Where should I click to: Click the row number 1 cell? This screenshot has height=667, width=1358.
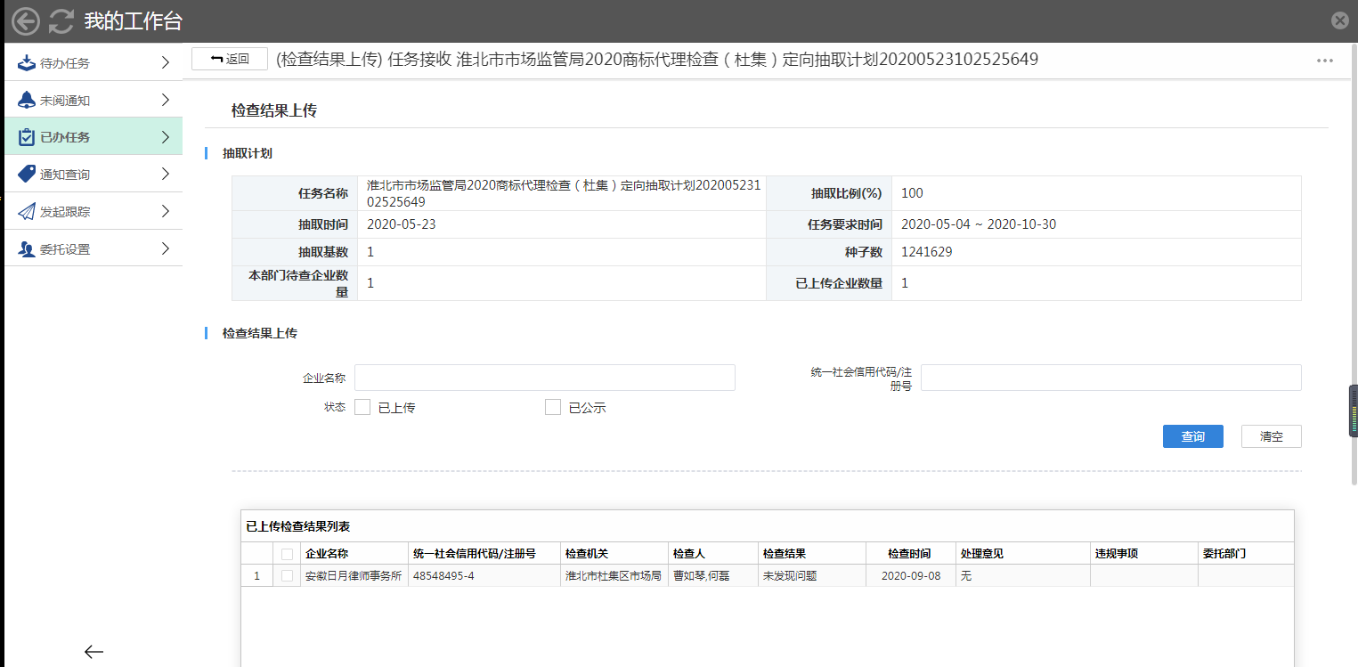[x=257, y=576]
